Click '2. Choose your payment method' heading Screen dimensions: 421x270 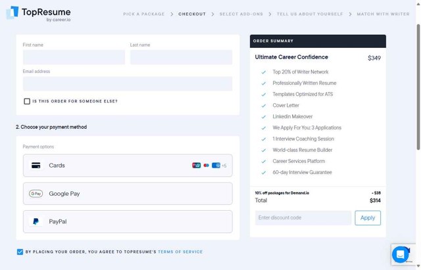pos(51,127)
